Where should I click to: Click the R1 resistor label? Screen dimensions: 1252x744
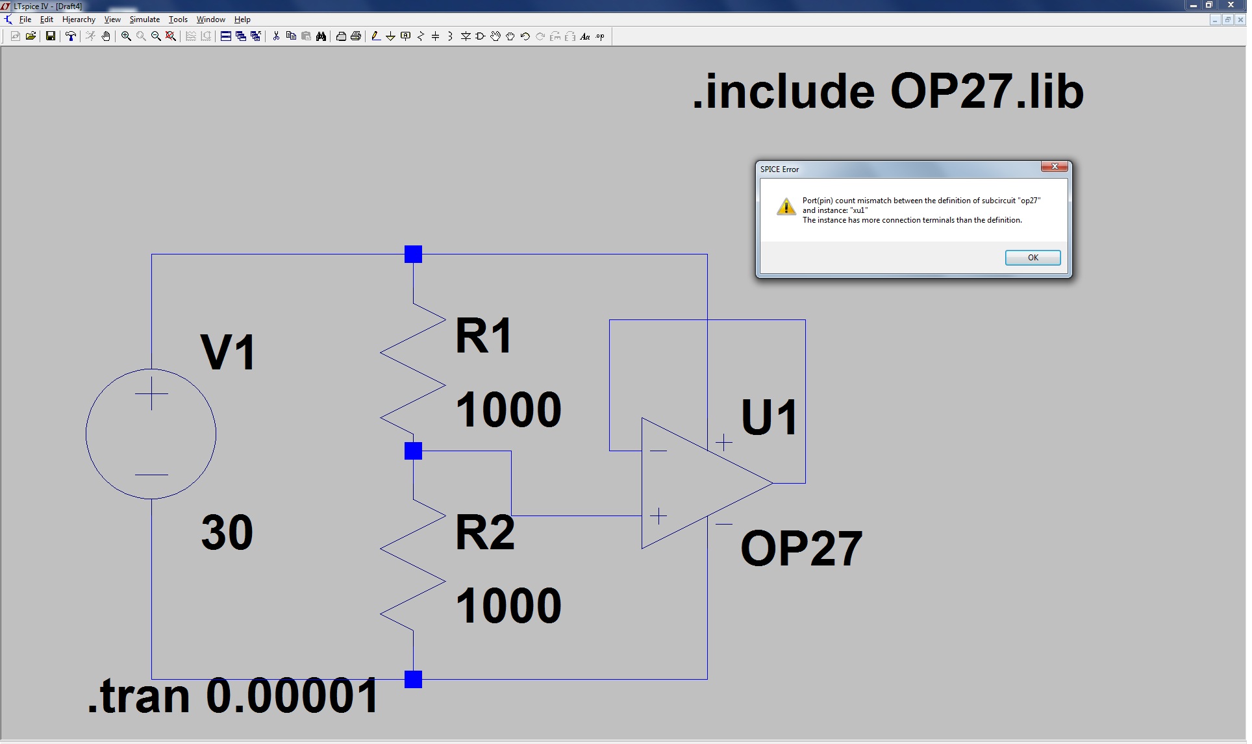(484, 336)
